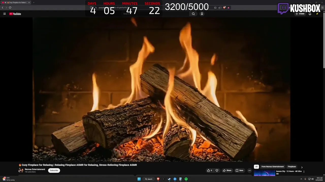
Task: Reload the page with refresh icon
Action: [x=10, y=8]
